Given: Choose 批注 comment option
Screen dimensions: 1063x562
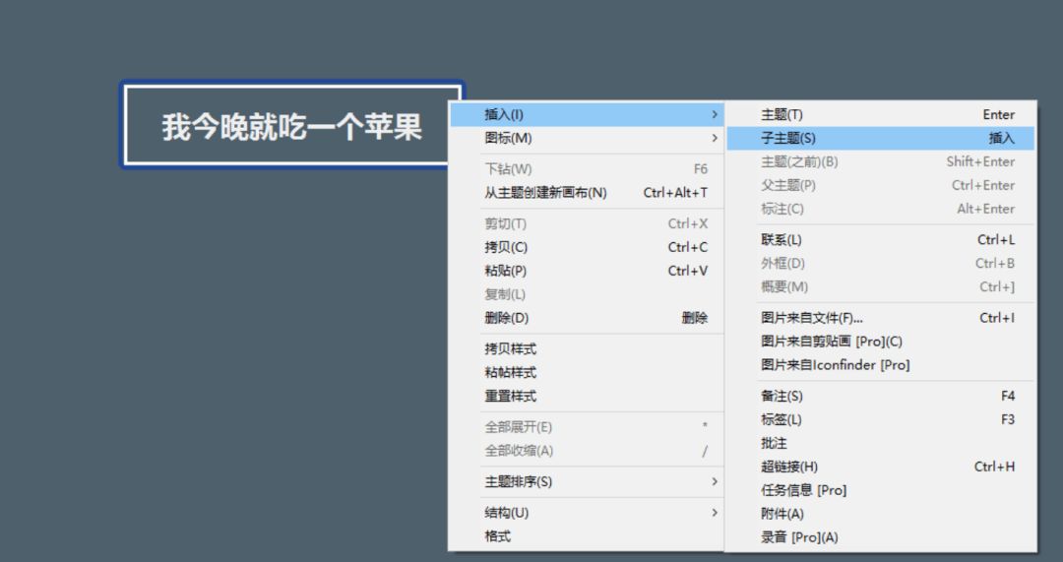Looking at the screenshot, I should pos(881,443).
